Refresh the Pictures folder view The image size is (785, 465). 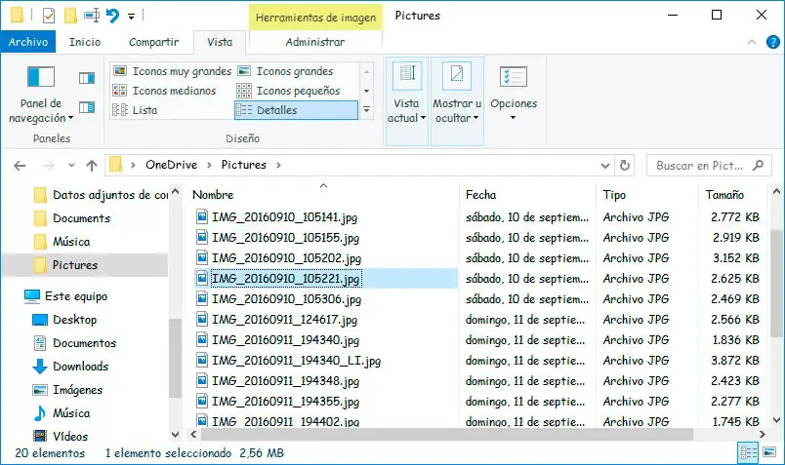tap(625, 166)
